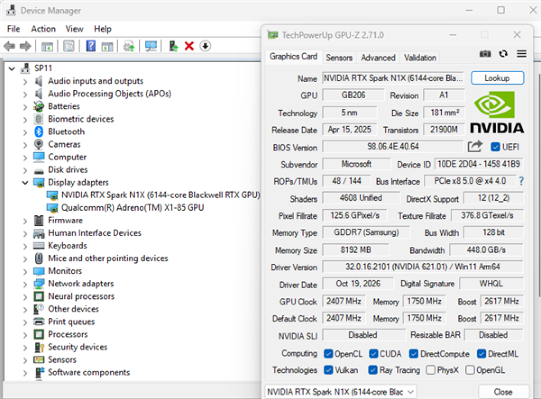The image size is (541, 399).
Task: Click the Lookup button
Action: pyautogui.click(x=497, y=78)
